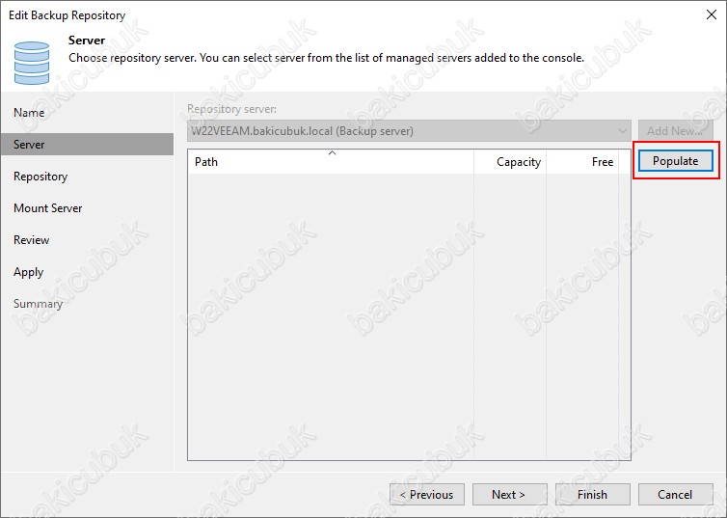Click the Previous button
The height and width of the screenshot is (518, 727).
(x=427, y=494)
